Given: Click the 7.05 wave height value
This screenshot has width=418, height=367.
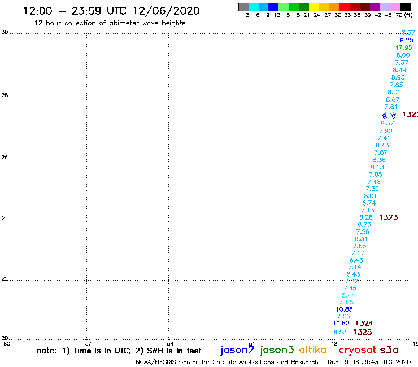Looking at the screenshot, I should tap(343, 317).
